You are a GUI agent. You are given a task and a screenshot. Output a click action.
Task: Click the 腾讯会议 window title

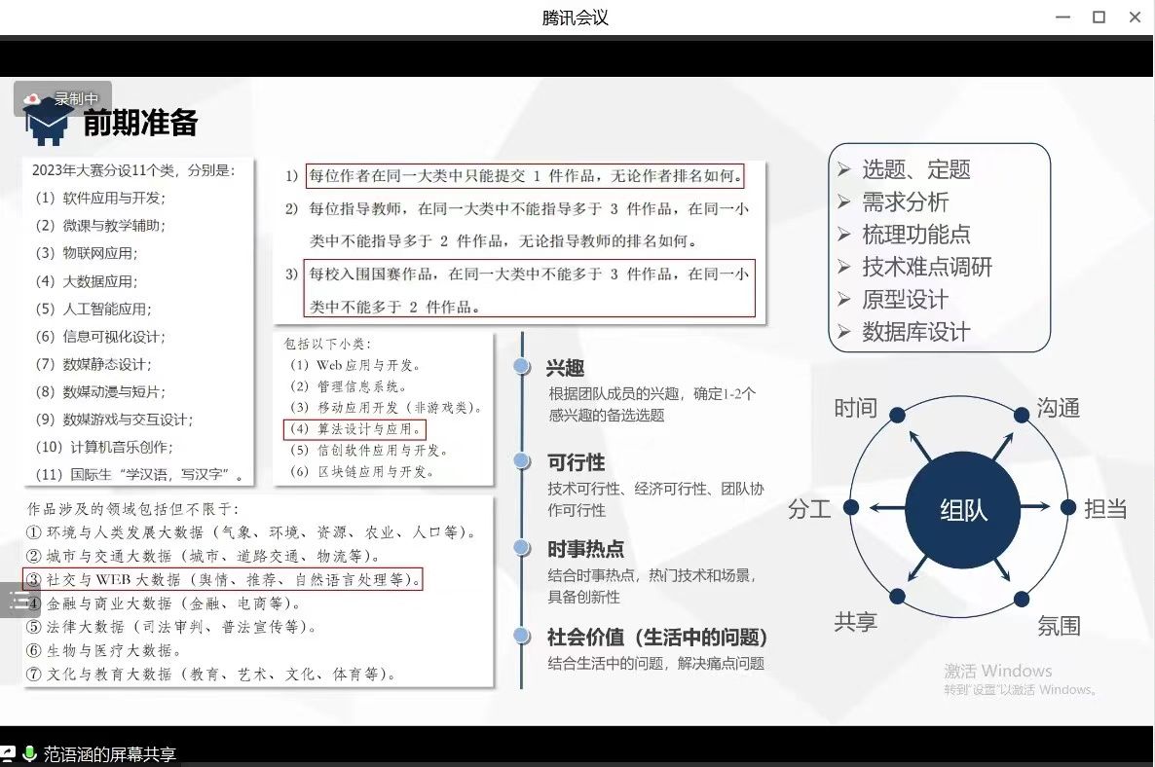tap(576, 18)
